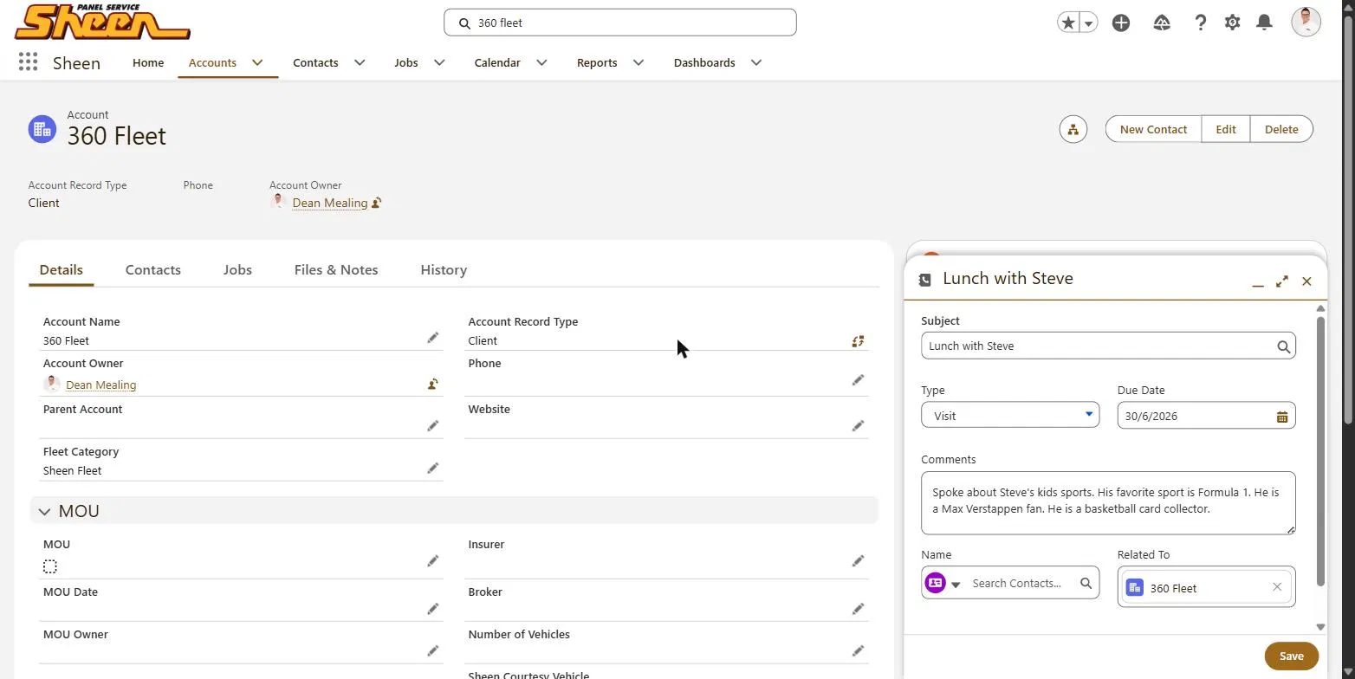Edit the Fleet Category pencil icon
Screen dimensions: 1355x679
pos(432,469)
